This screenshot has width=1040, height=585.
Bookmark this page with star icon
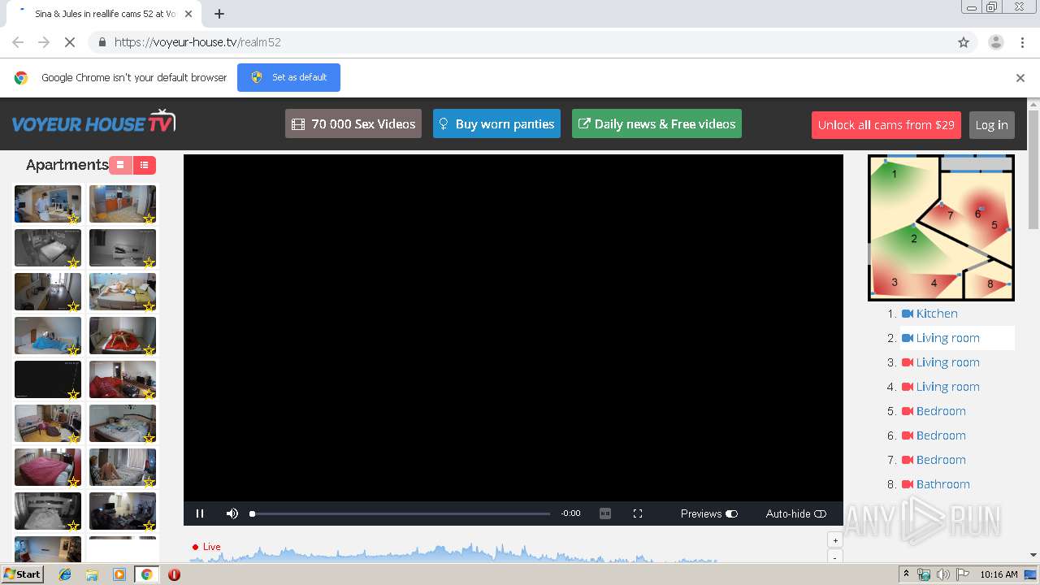[964, 42]
